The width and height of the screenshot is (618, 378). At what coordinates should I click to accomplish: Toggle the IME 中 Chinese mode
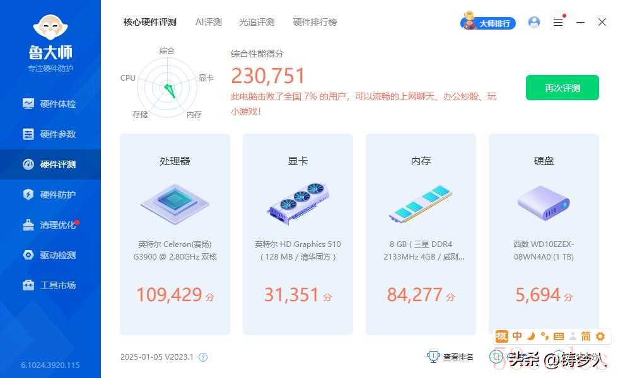click(517, 336)
